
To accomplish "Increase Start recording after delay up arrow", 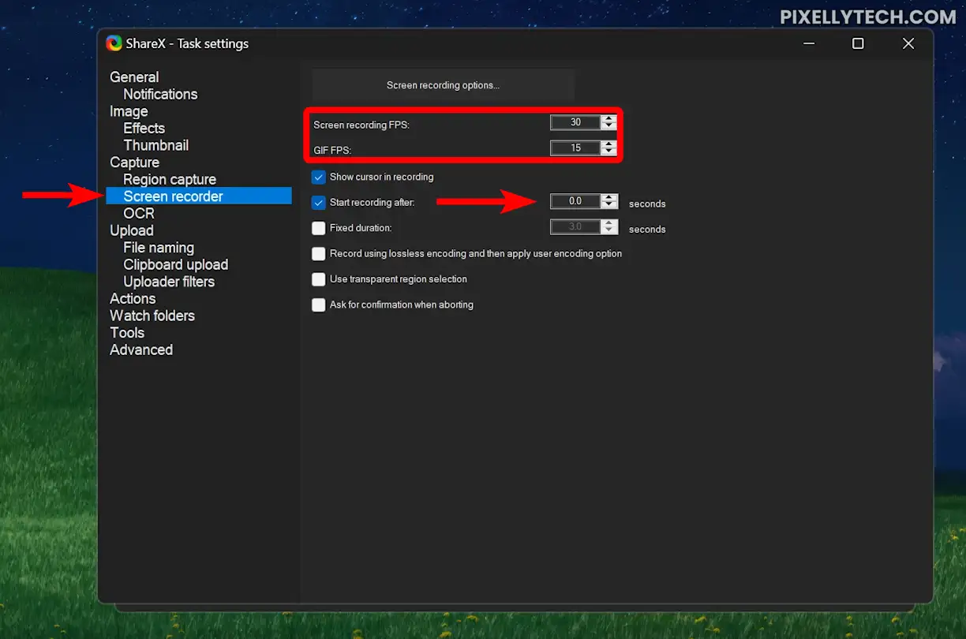I will (x=608, y=198).
